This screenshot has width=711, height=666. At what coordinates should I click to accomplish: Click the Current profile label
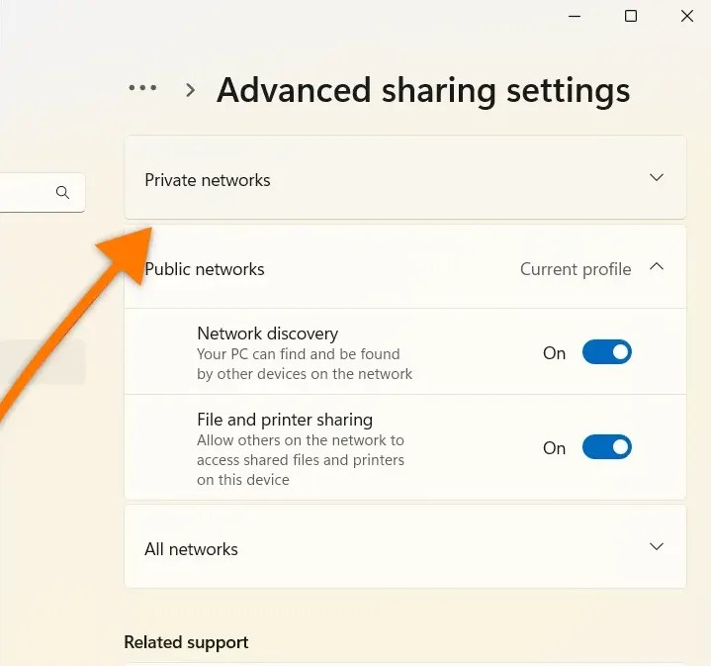coord(576,269)
